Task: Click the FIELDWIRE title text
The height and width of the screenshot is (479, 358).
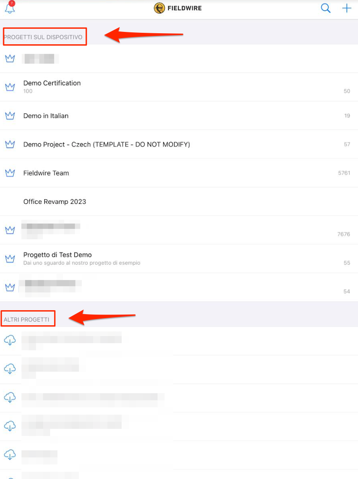Action: click(x=184, y=8)
